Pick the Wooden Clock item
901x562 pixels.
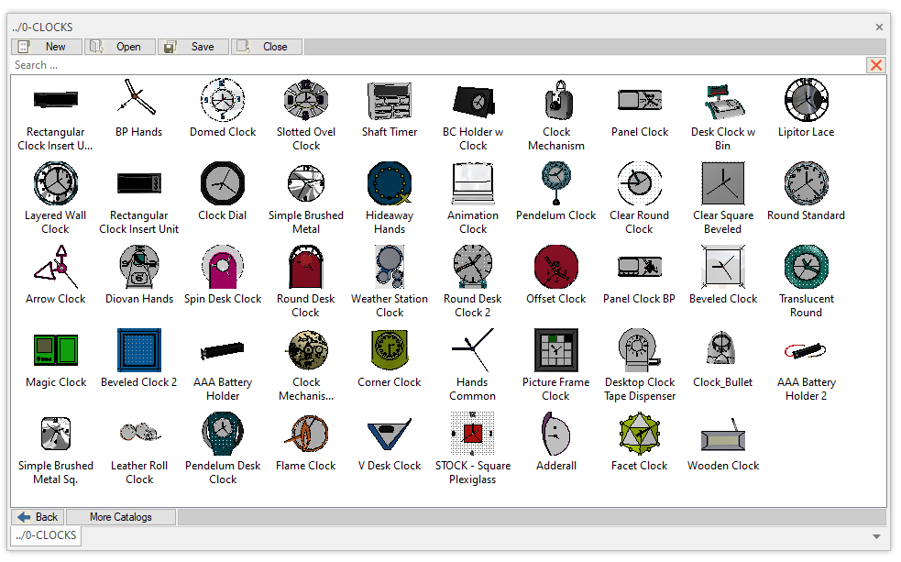point(723,433)
